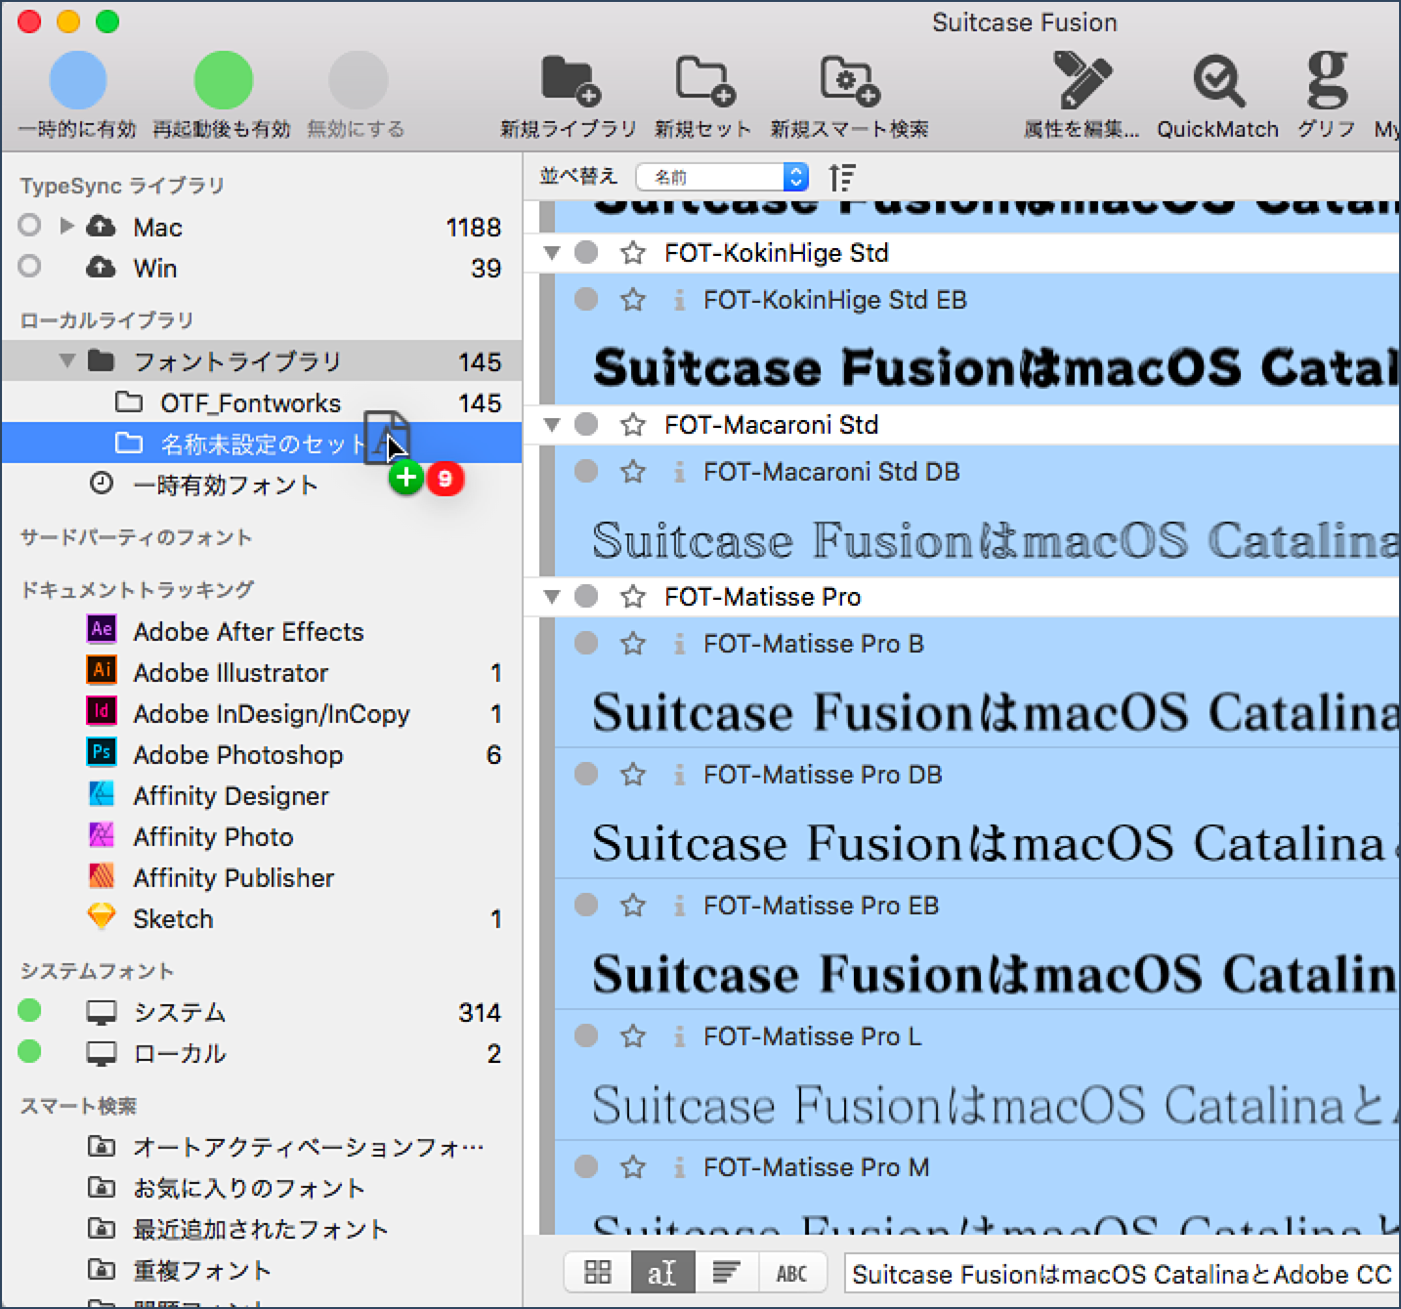Click the gray deactivate button
This screenshot has height=1309, width=1401.
point(358,80)
